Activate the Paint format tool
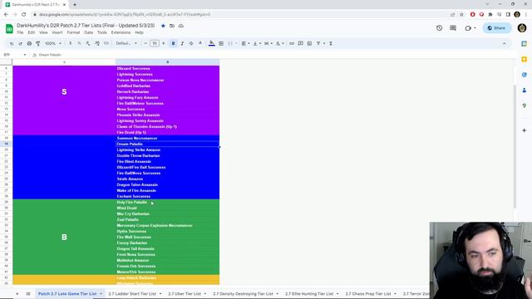The width and height of the screenshot is (532, 299). tap(38, 43)
